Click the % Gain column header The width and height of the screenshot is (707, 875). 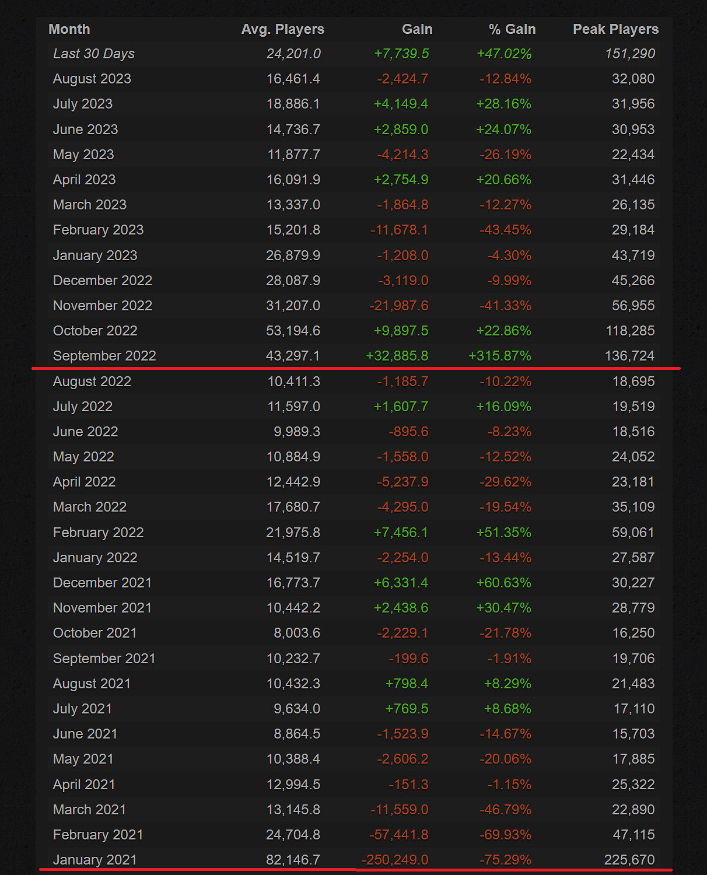point(512,29)
